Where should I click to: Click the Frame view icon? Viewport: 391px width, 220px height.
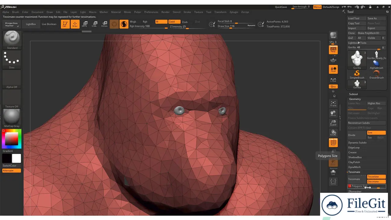[333, 104]
